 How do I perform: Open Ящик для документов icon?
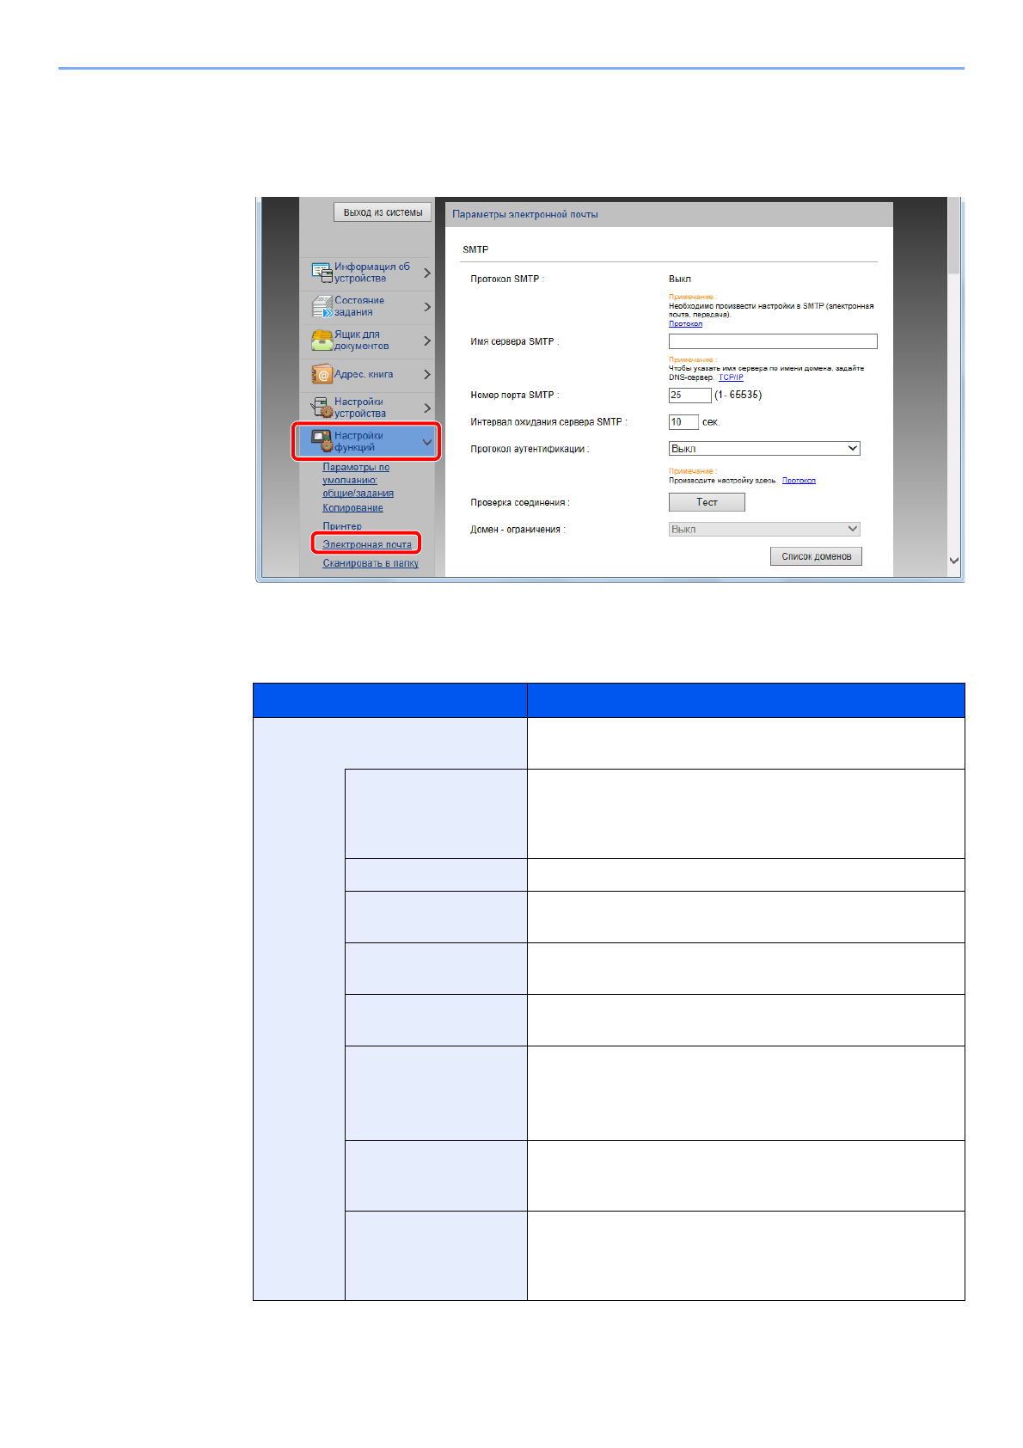tap(322, 340)
